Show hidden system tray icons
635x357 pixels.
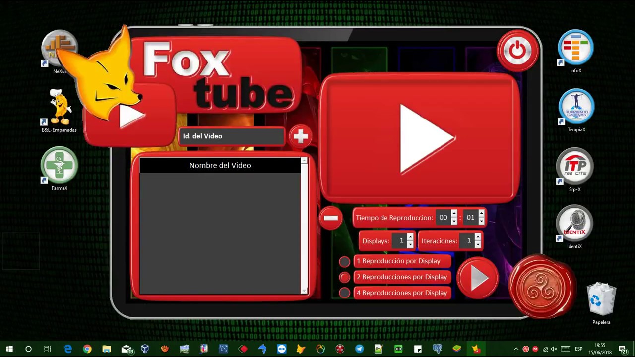point(516,349)
